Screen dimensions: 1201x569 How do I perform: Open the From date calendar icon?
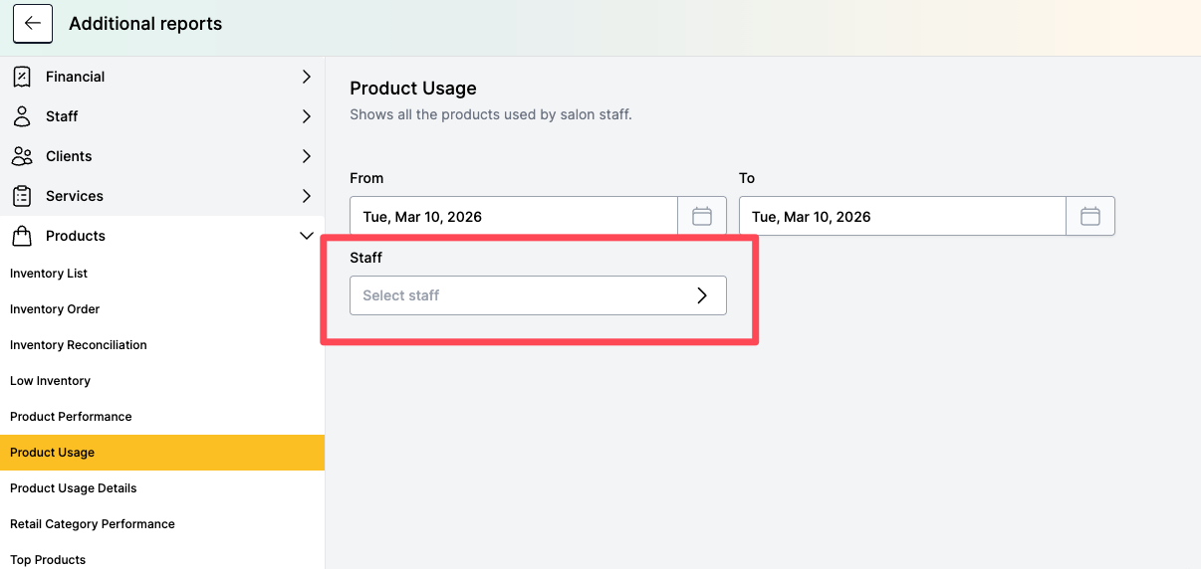[702, 216]
